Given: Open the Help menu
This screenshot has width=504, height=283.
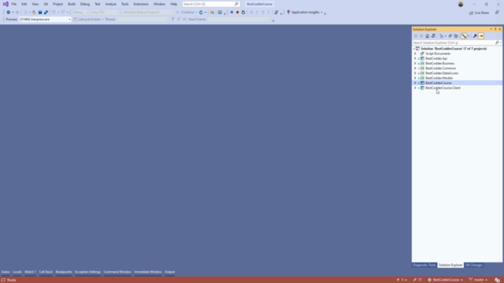Looking at the screenshot, I should [x=173, y=4].
